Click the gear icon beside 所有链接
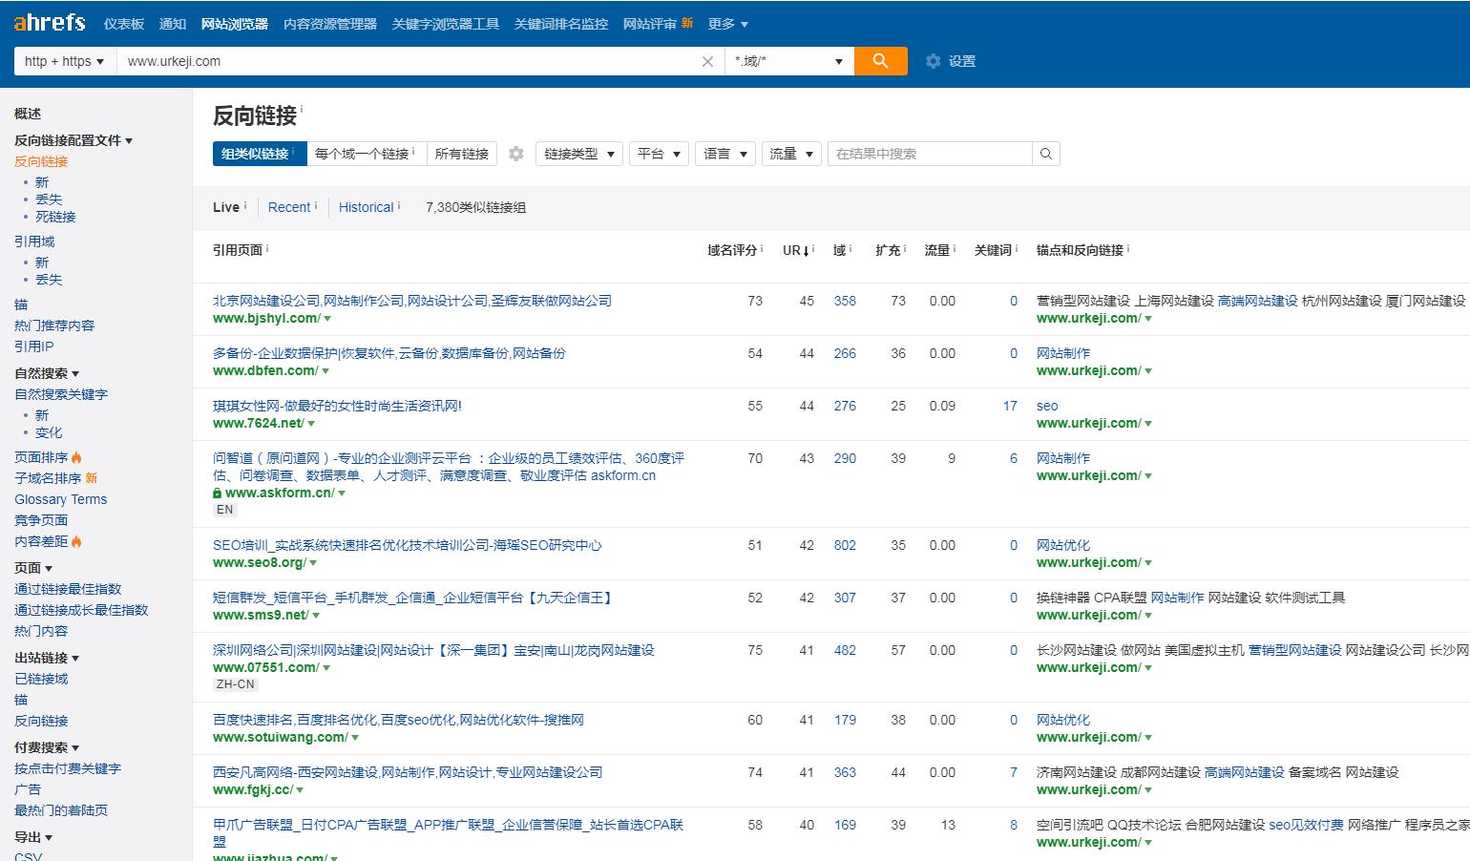 (x=516, y=154)
